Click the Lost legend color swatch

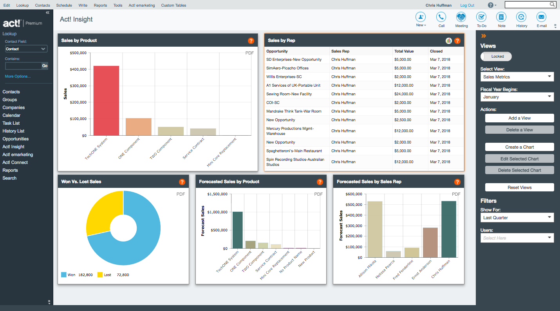tap(100, 275)
